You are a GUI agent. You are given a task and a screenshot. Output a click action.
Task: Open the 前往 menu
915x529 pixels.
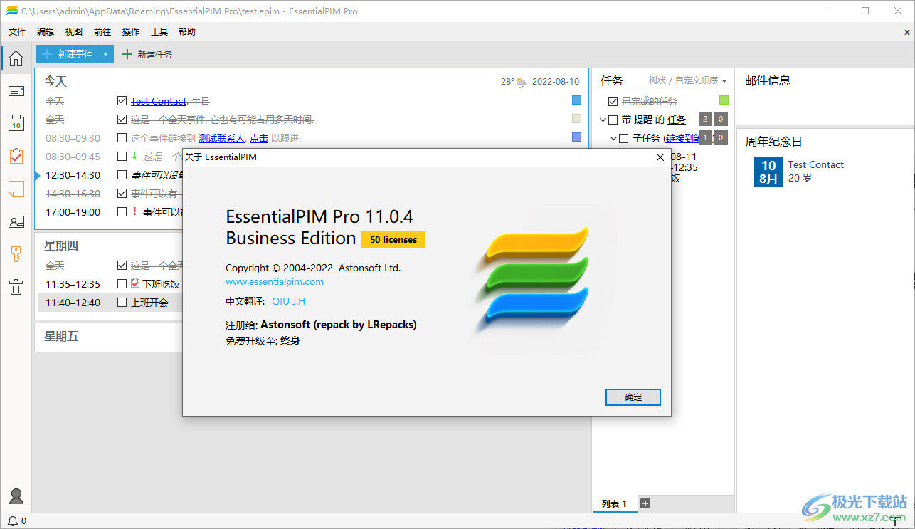[x=102, y=32]
